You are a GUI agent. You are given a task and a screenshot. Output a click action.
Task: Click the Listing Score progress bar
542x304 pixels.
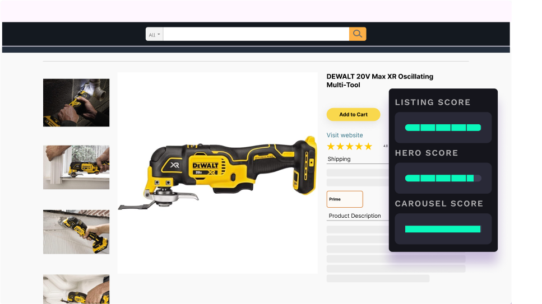click(443, 128)
